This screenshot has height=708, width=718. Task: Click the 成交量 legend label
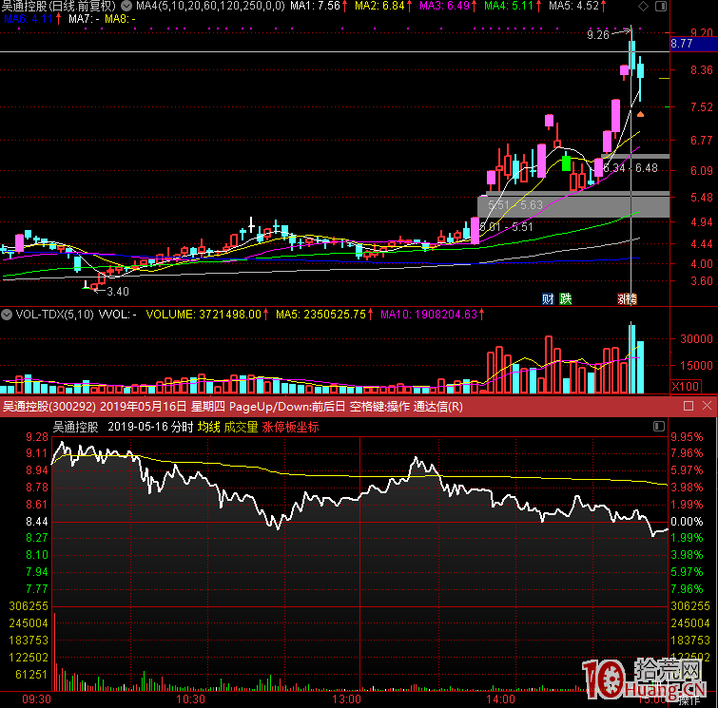[x=241, y=427]
